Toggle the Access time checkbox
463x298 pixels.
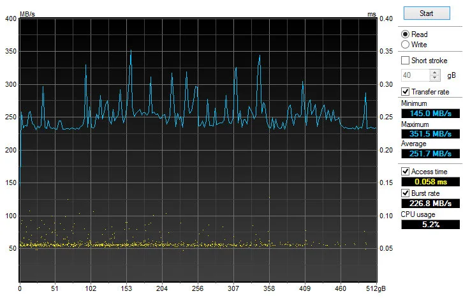point(405,172)
